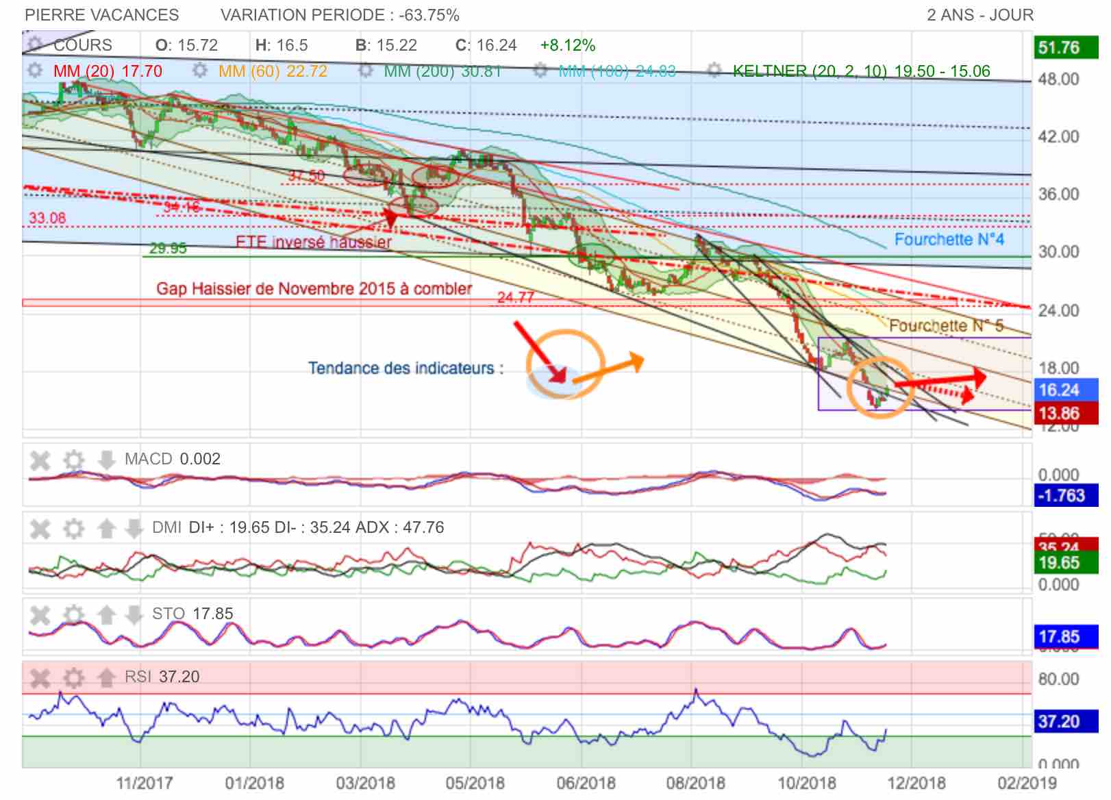Click the opening price O: 15.72

[186, 45]
